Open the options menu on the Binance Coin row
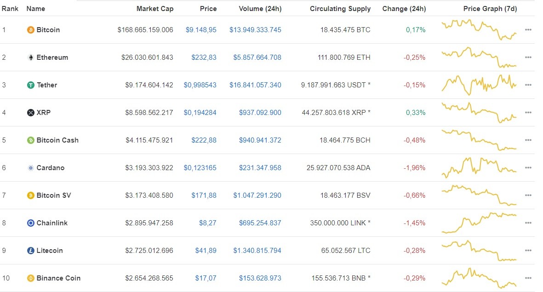 pyautogui.click(x=528, y=278)
